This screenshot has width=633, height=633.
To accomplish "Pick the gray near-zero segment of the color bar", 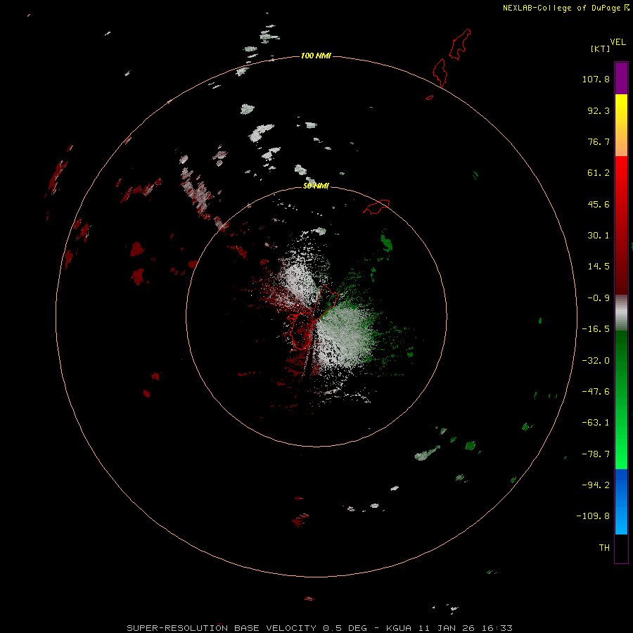I will pyautogui.click(x=621, y=312).
